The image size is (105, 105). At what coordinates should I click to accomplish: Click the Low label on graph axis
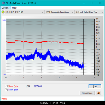(x=4, y=74)
